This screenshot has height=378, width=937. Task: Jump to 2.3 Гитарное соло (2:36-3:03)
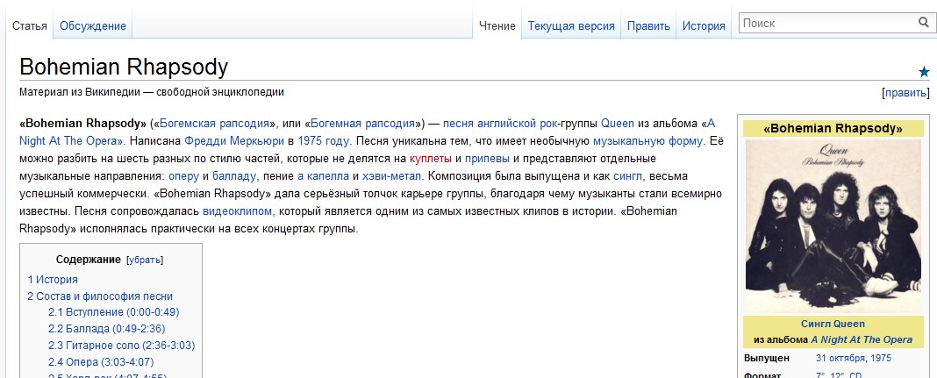click(x=121, y=346)
